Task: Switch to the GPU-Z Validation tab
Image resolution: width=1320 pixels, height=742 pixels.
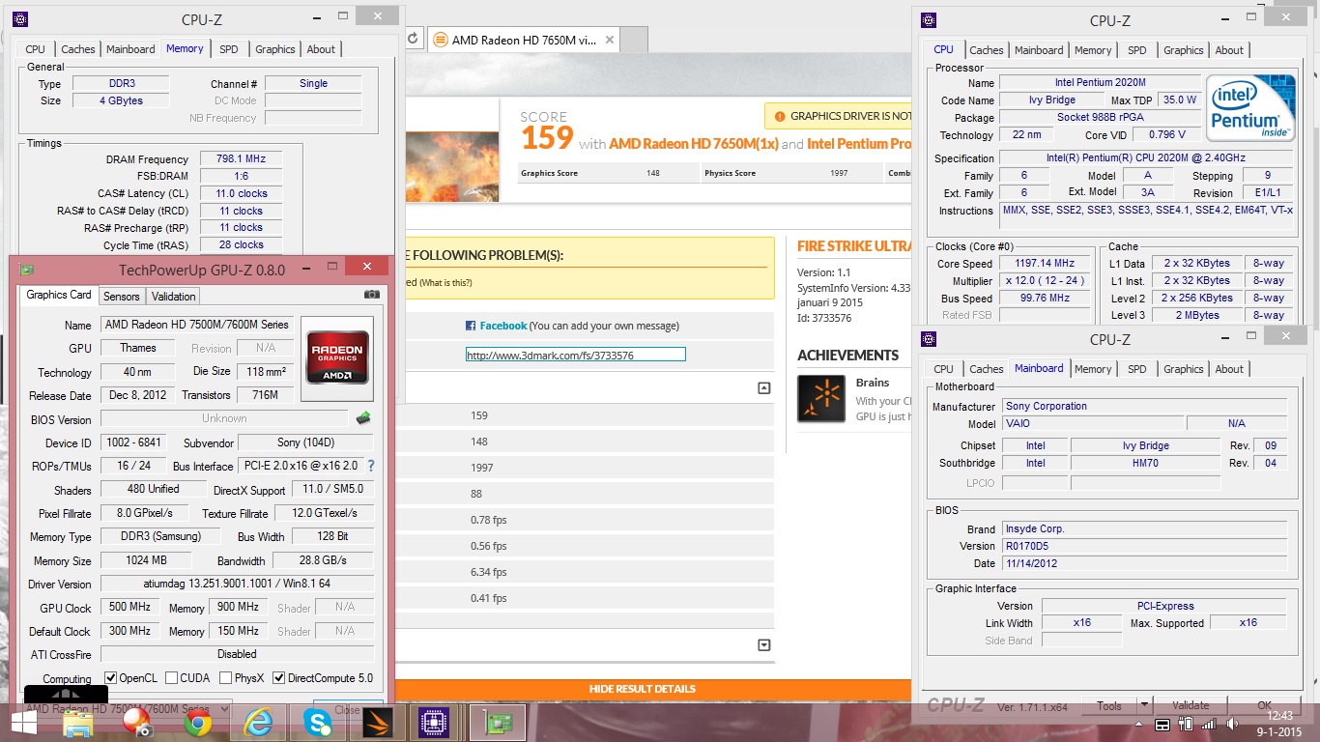Action: (174, 296)
